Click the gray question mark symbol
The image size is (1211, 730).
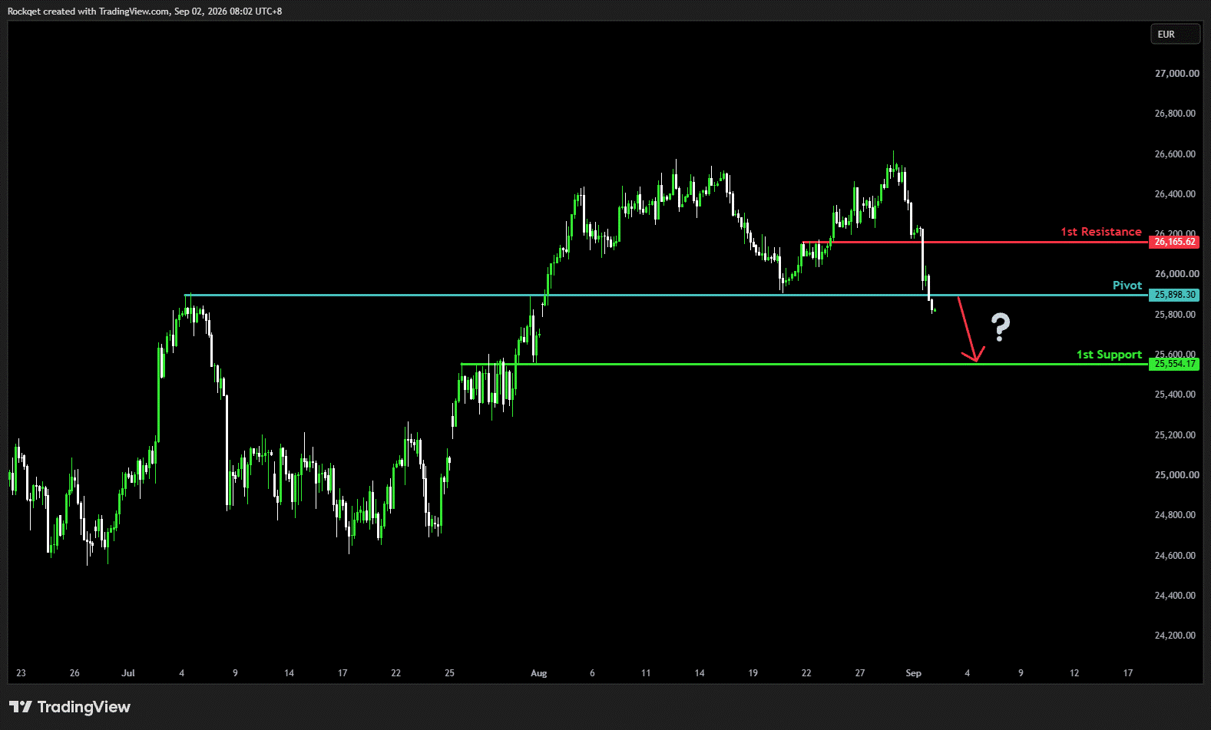1000,328
